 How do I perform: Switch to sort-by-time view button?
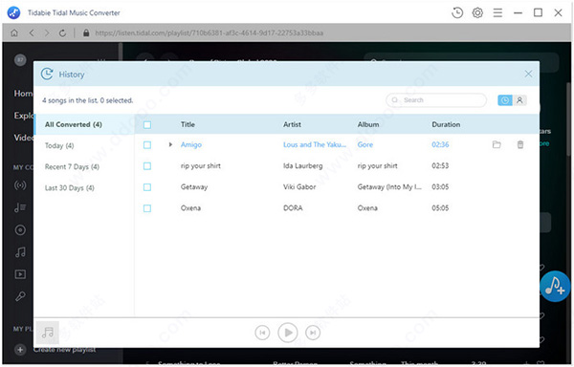click(505, 100)
